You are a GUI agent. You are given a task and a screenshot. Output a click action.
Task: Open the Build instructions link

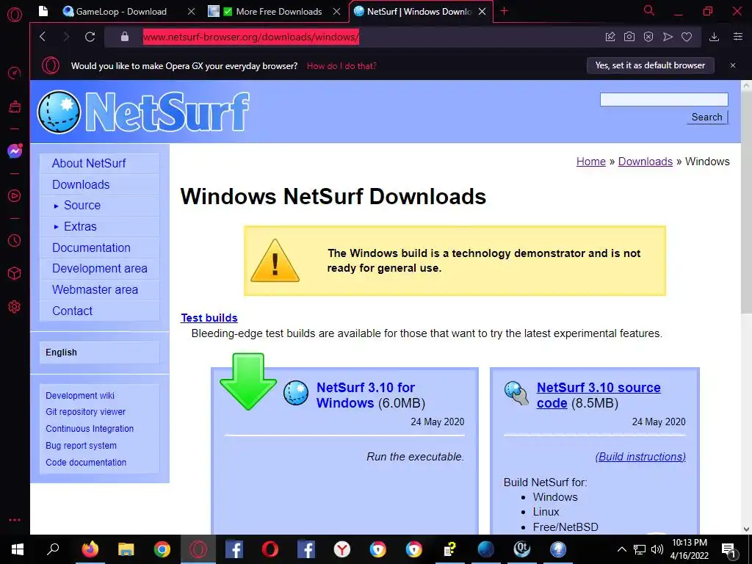[642, 457]
